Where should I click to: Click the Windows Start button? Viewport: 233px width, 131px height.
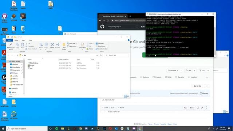[x=3, y=128]
